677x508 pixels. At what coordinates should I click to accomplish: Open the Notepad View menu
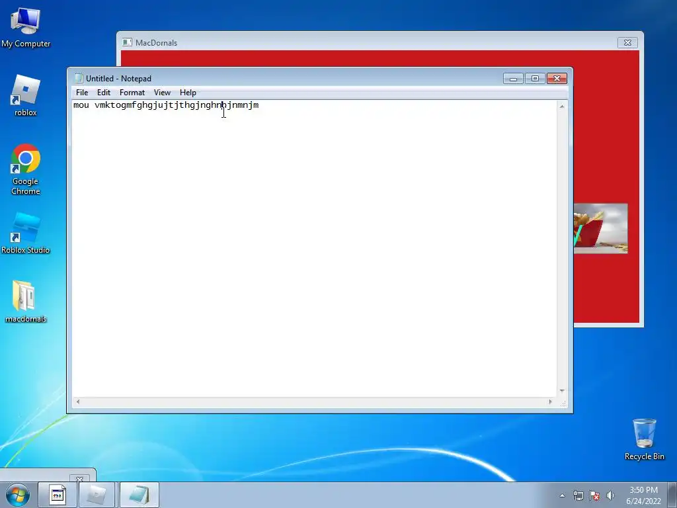(x=163, y=93)
